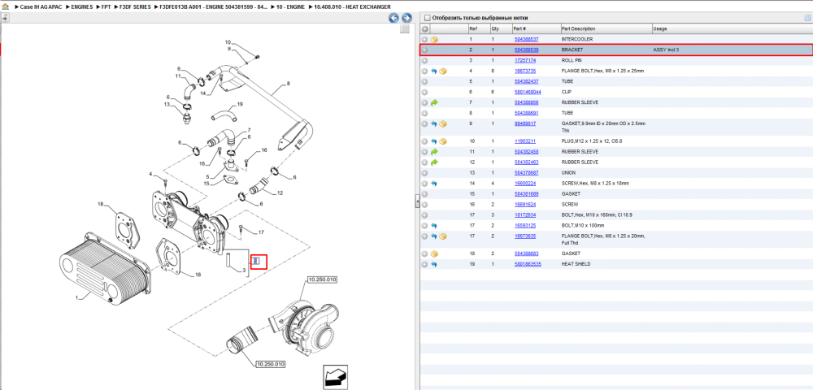Go to the home icon in breadcrumb
Image resolution: width=813 pixels, height=390 pixels.
[5, 7]
